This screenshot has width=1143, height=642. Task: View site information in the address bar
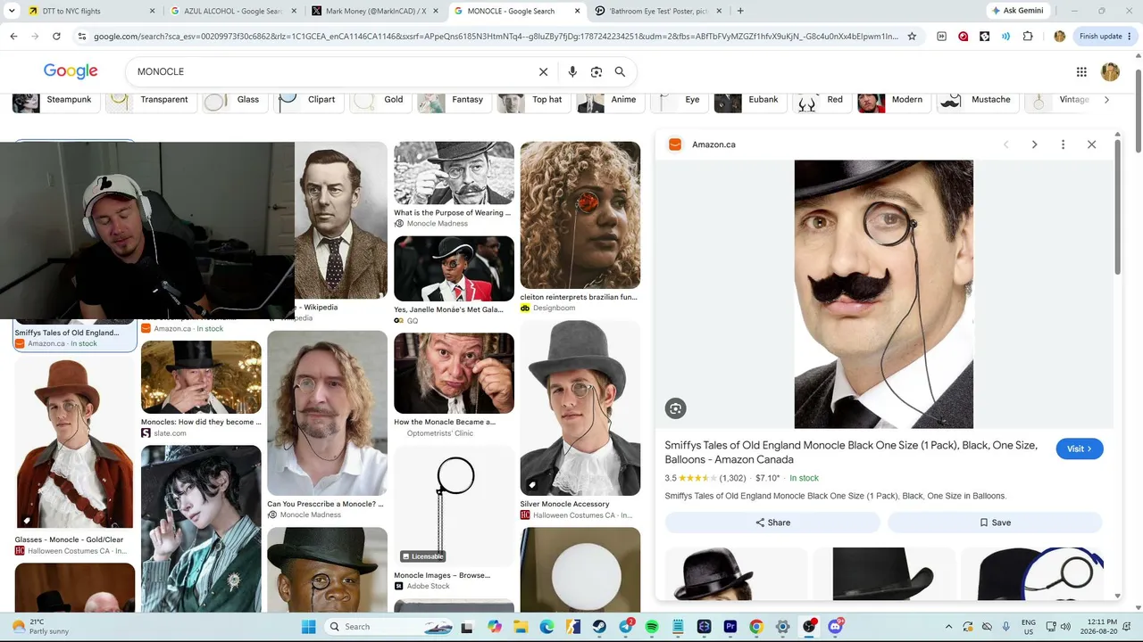click(x=82, y=37)
